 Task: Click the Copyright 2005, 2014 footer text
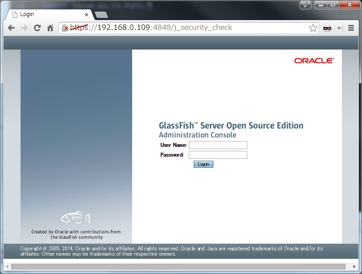tap(171, 251)
